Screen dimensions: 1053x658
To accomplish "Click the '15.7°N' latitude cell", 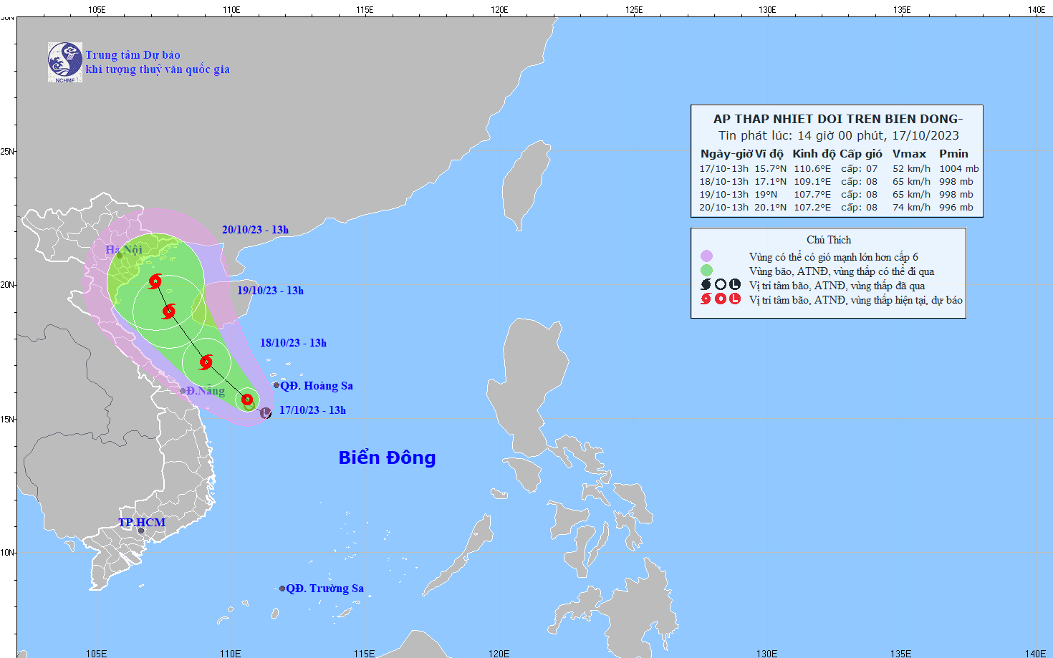I will [770, 169].
